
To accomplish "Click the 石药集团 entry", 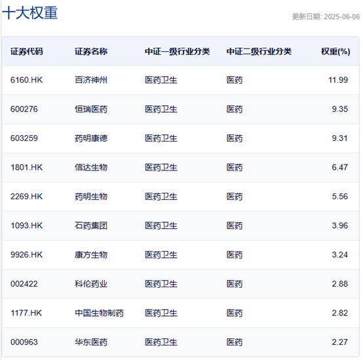I will click(91, 226).
